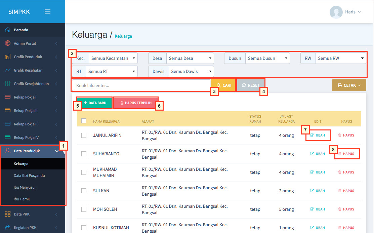Screen dimensions: 374x233
Task: Click the Admin Portal globe icon
Action: pyautogui.click(x=8, y=43)
